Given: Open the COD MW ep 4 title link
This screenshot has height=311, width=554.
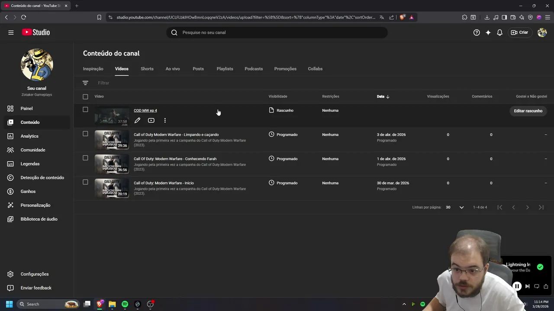Looking at the screenshot, I should point(145,111).
